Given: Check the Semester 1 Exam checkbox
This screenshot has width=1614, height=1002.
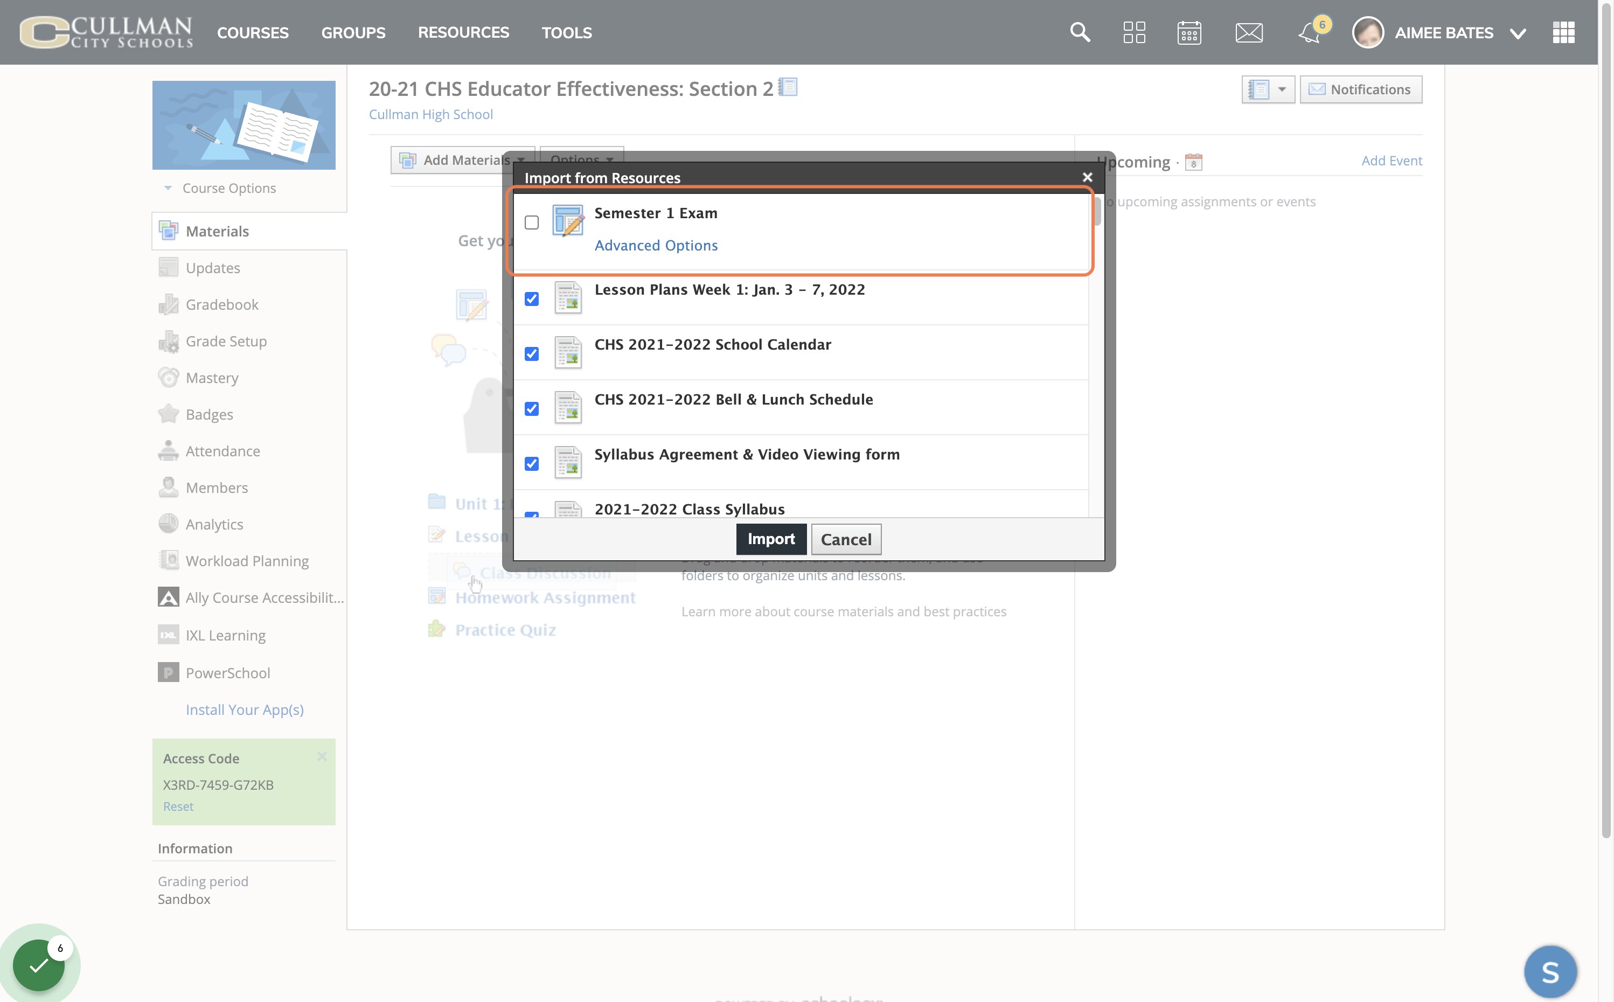Looking at the screenshot, I should pos(531,222).
